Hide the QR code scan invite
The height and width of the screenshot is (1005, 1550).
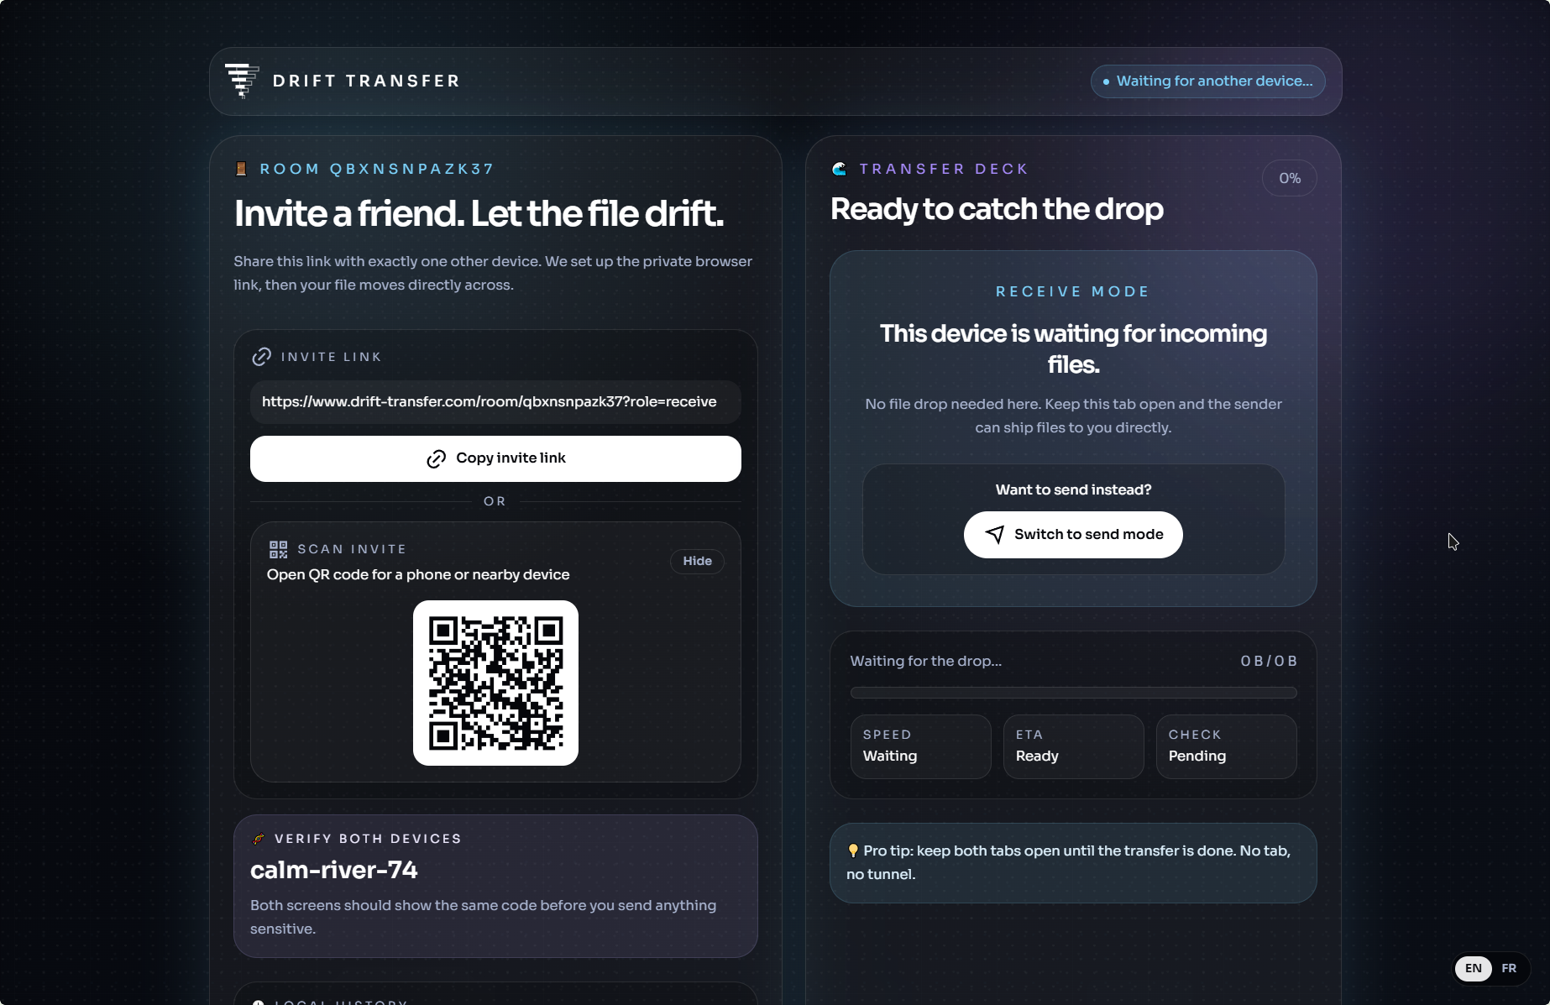[697, 561]
